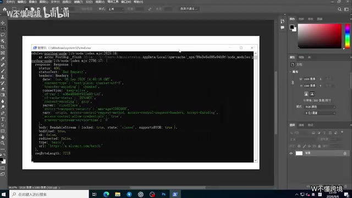352x198 pixels.
Task: Open the 窗口(W) menu
Action: click(126, 2)
